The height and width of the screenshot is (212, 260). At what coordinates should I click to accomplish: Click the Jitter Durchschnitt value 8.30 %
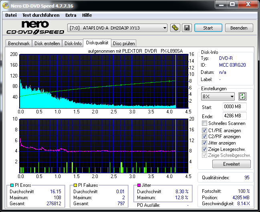[182, 192]
